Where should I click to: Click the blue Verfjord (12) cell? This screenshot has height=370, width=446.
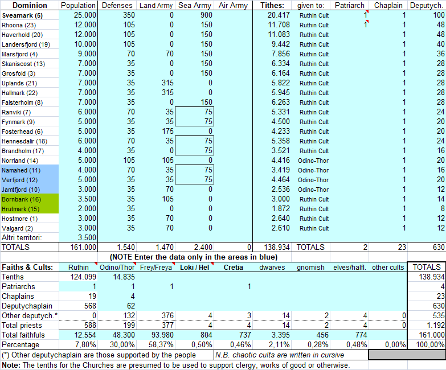(x=30, y=180)
